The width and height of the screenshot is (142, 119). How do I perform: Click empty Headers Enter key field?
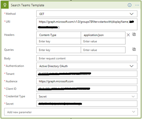58,41
